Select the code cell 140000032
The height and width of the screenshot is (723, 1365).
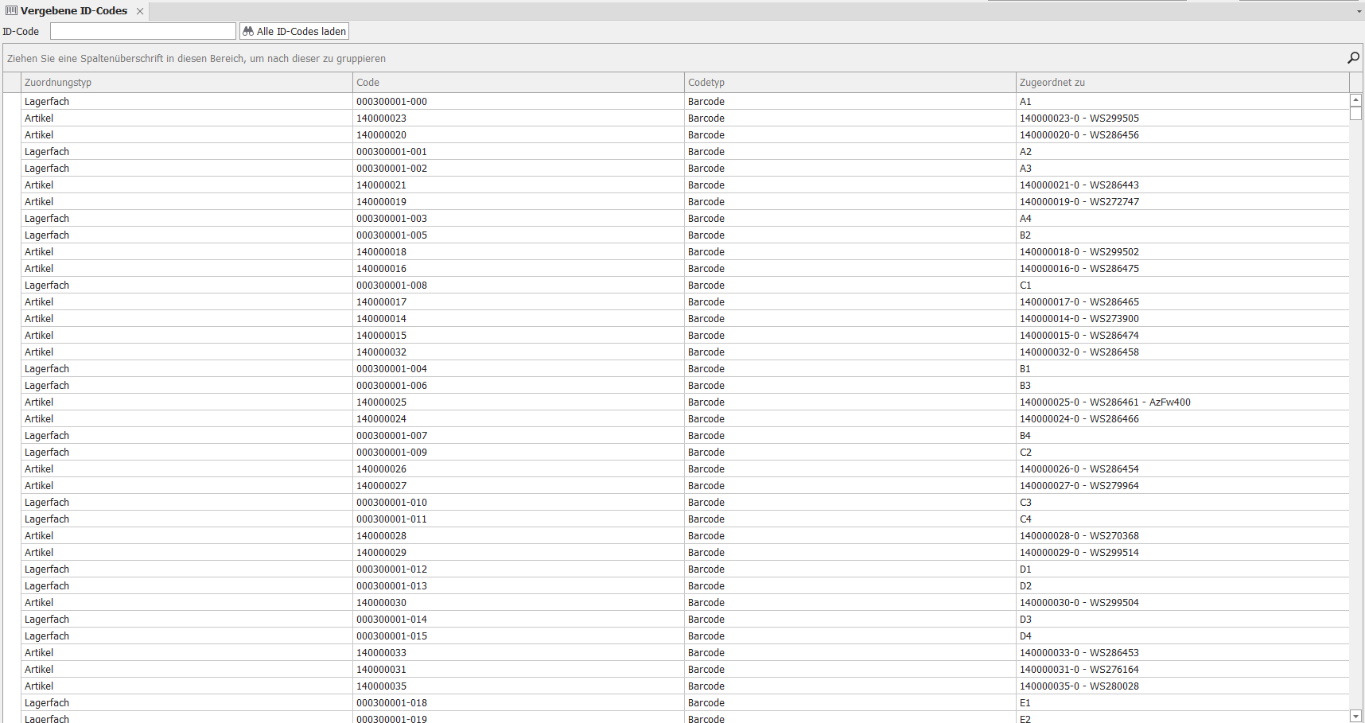coord(382,352)
